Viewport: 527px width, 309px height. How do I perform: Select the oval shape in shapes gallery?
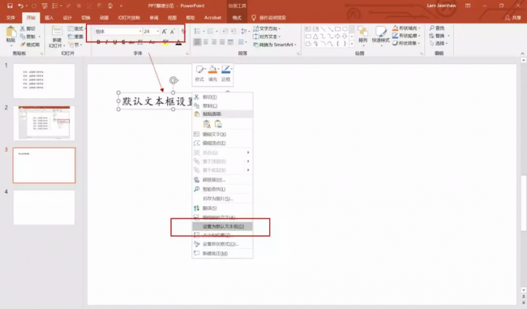tap(345, 29)
